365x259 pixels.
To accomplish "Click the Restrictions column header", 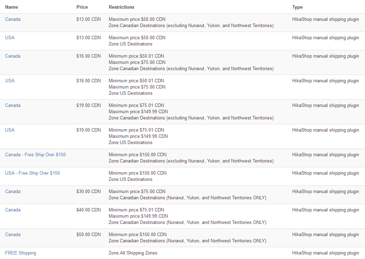I will point(121,7).
